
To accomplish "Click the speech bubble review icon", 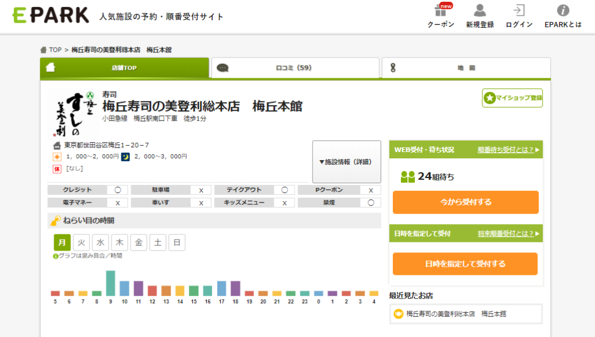I will 223,68.
